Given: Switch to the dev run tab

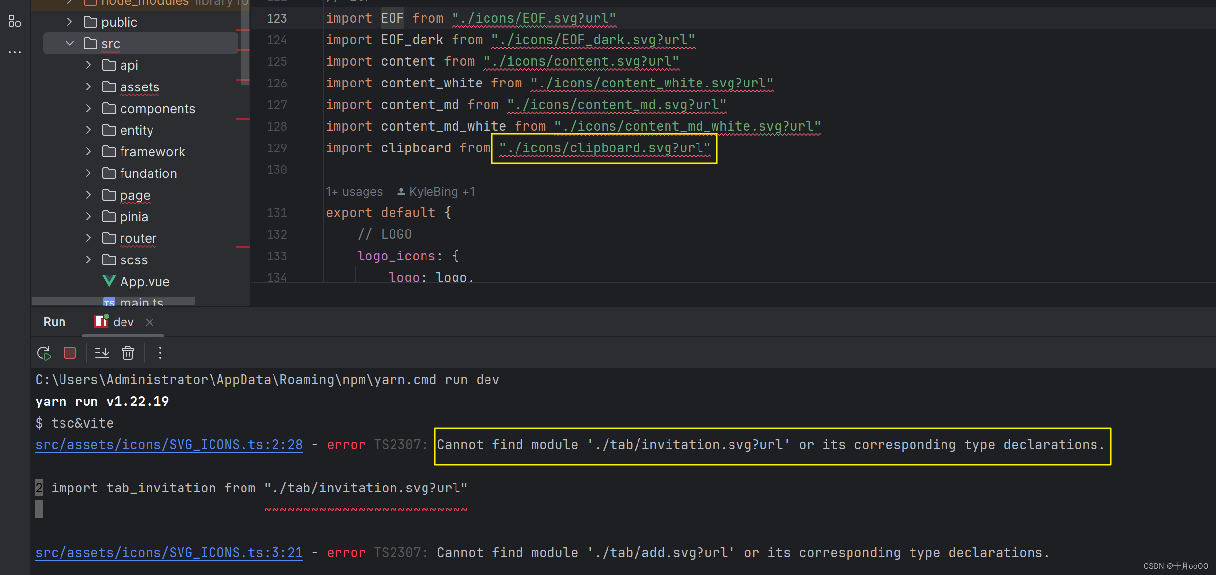Looking at the screenshot, I should 123,322.
